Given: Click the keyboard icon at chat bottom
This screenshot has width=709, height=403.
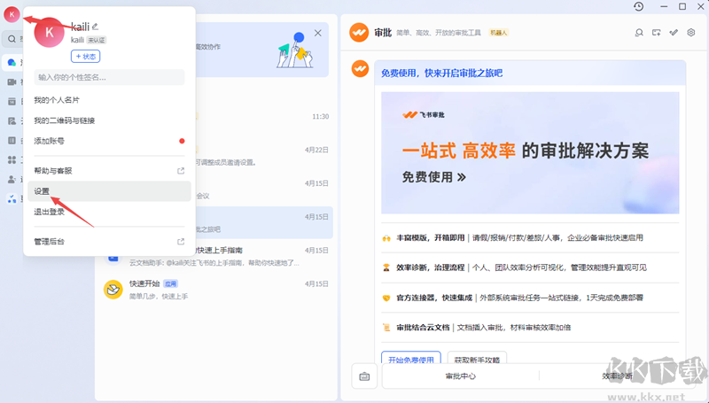Looking at the screenshot, I should [363, 376].
